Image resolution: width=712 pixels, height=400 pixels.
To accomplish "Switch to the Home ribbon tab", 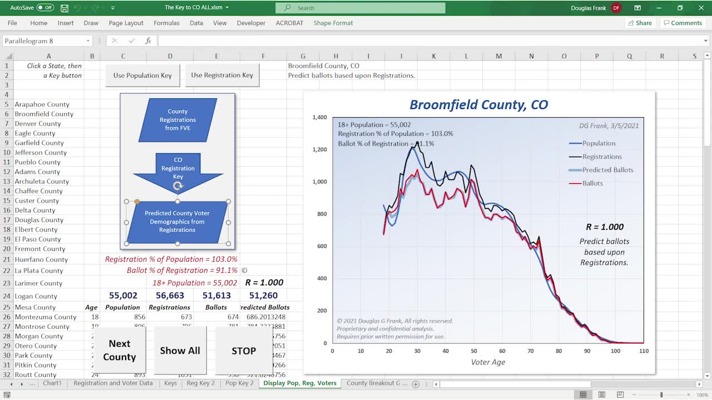I will 38,23.
